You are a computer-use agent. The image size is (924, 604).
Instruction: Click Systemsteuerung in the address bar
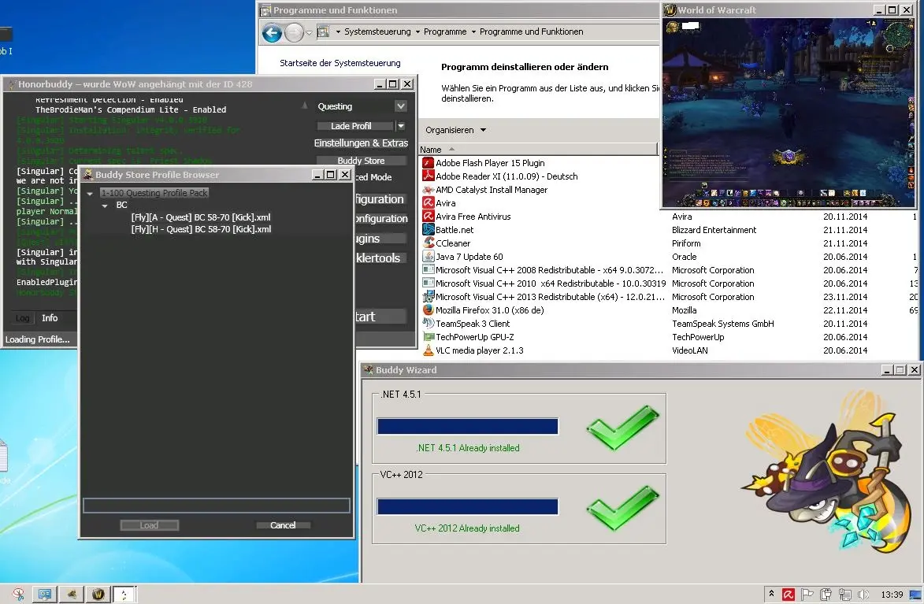point(377,31)
